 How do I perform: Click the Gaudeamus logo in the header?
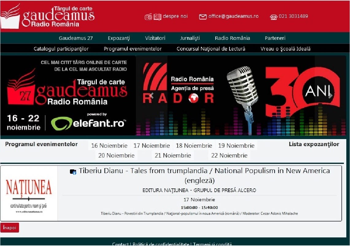(47, 16)
